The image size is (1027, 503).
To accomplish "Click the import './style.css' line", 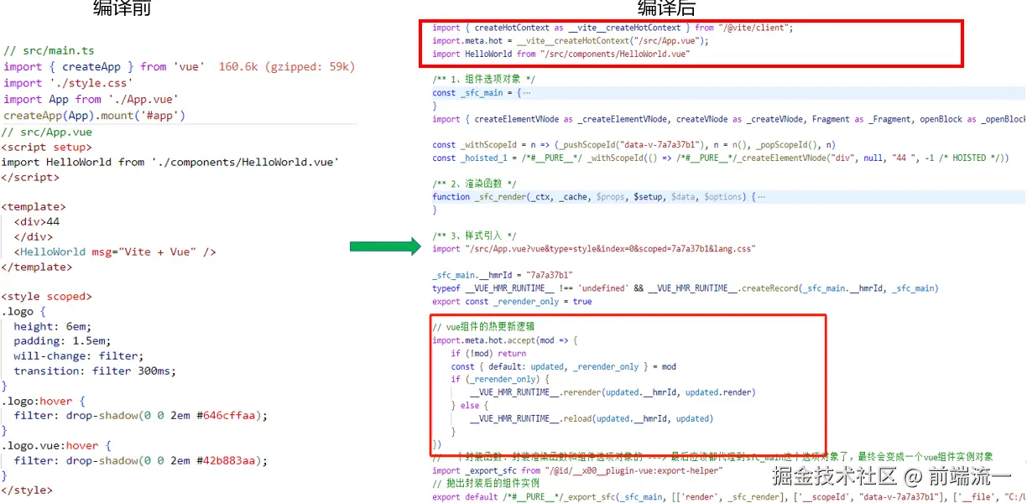I will (x=68, y=83).
